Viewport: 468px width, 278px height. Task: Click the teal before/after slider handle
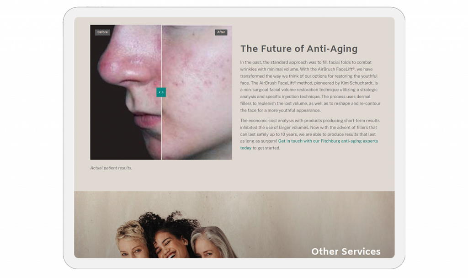(x=161, y=92)
